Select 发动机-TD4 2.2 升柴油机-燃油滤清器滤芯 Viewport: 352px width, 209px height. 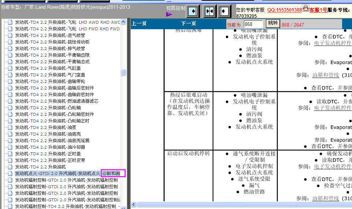[57, 101]
